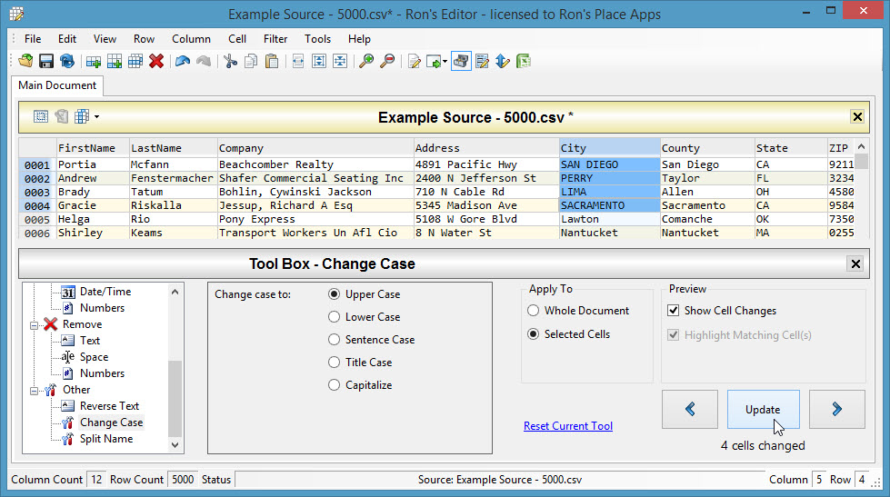Image resolution: width=890 pixels, height=497 pixels.
Task: Collapse the Remove tree node
Action: [35, 324]
